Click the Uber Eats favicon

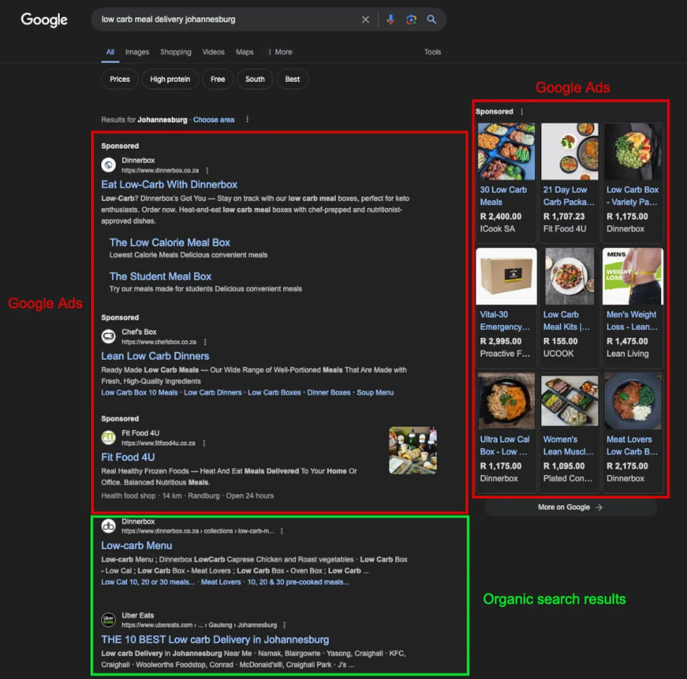click(x=108, y=619)
